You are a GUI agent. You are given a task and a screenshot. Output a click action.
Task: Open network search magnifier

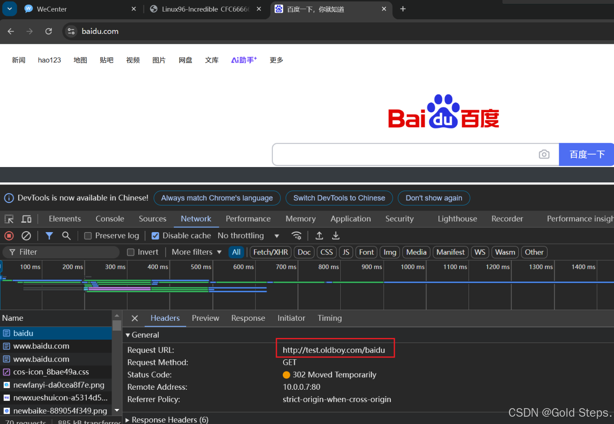pyautogui.click(x=66, y=236)
